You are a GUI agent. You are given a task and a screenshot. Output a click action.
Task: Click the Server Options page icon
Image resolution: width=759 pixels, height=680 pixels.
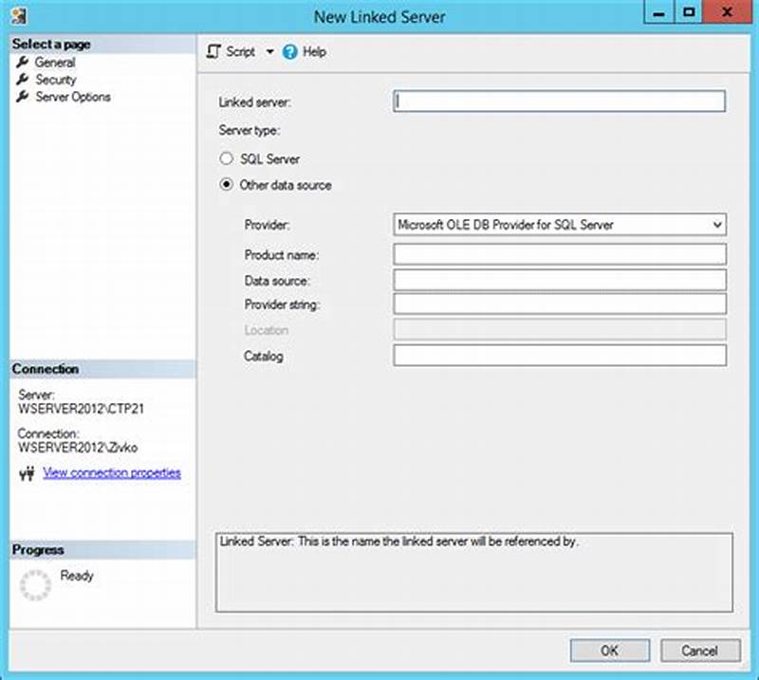23,96
